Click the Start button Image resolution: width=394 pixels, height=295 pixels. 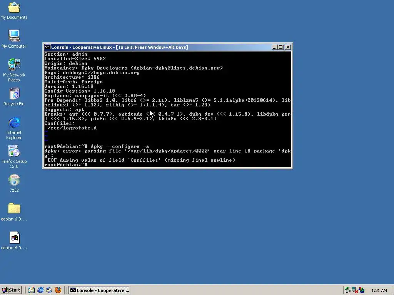coord(11,290)
